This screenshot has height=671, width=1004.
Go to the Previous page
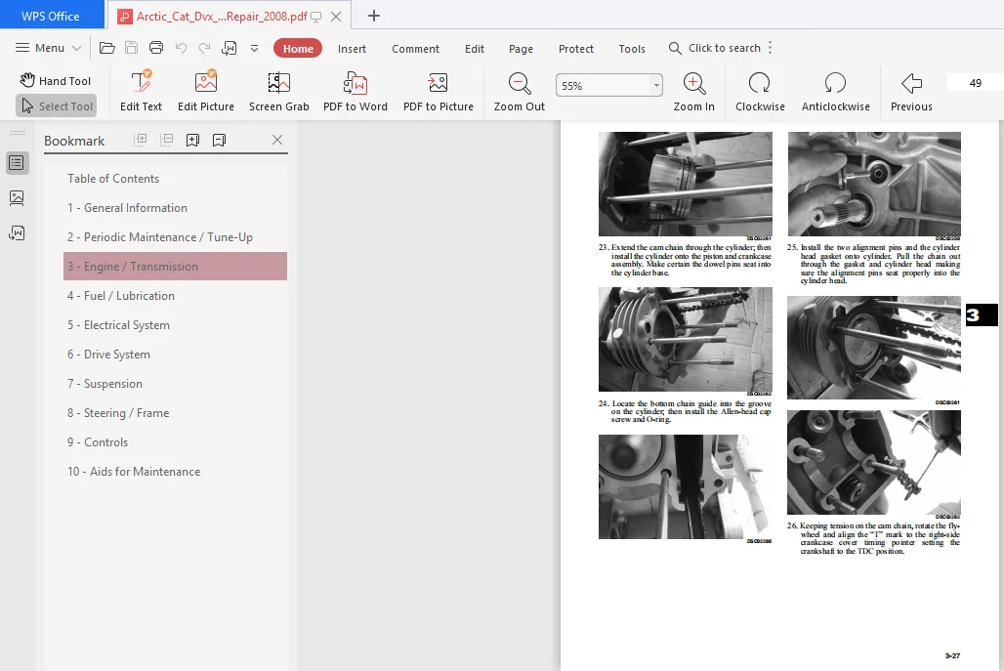click(911, 91)
